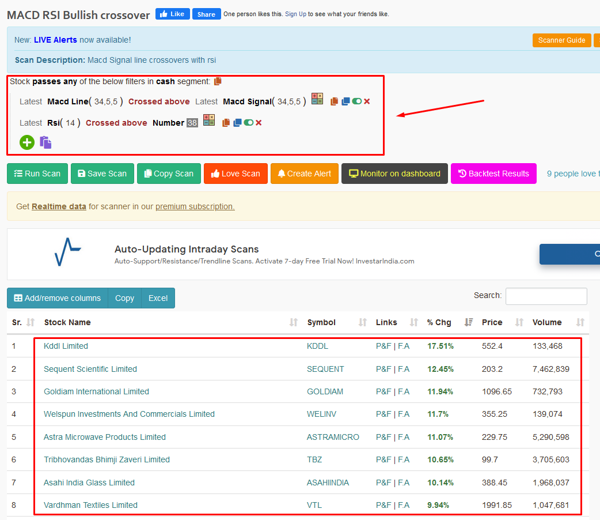Viewport: 600px width, 520px height.
Task: Edit Rsi period value 14
Action: (70, 123)
